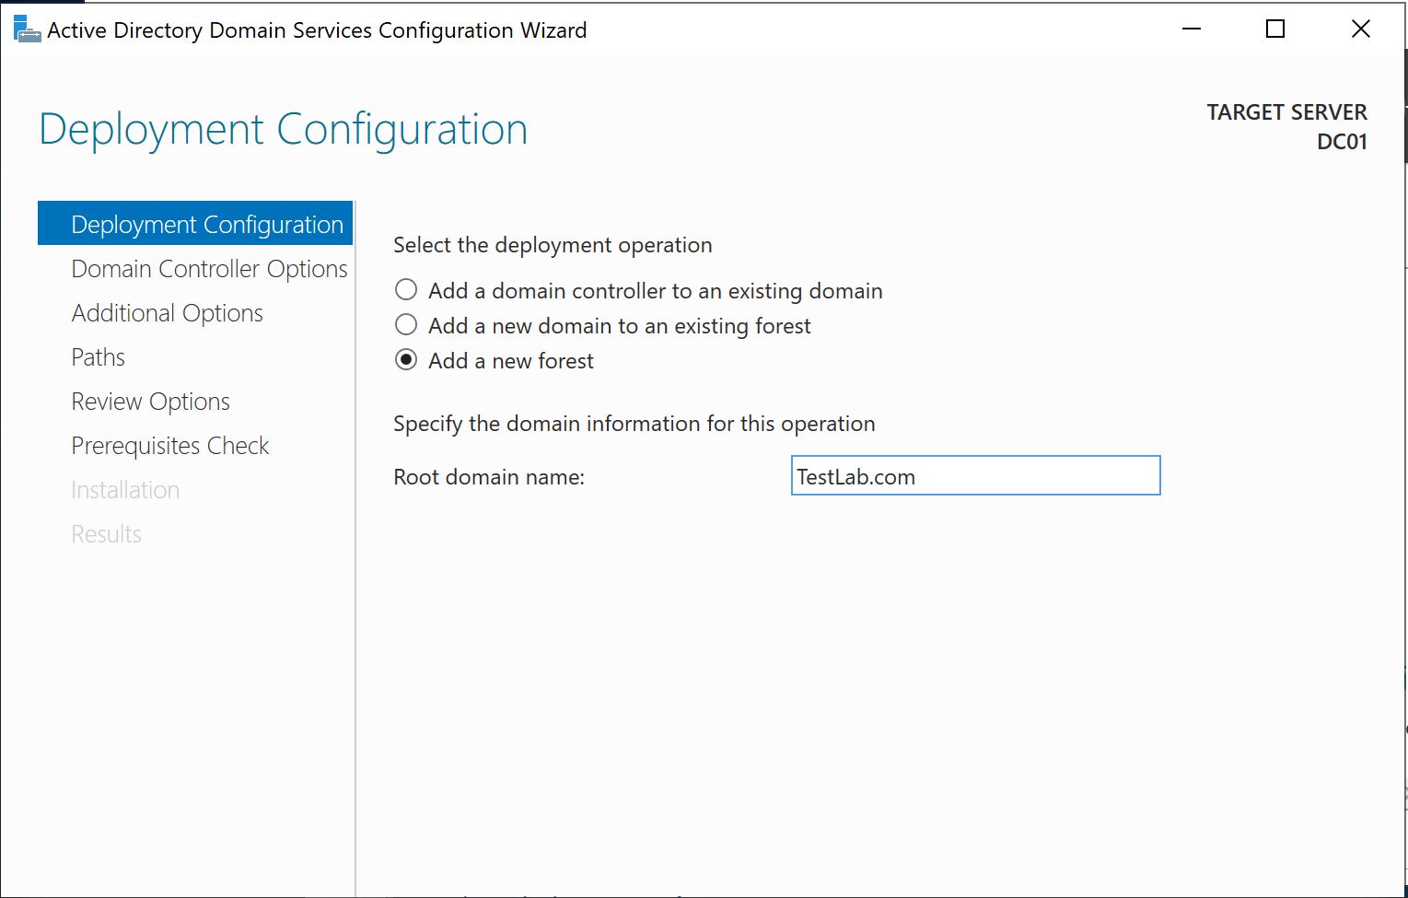Screen dimensions: 1408x898
Task: Click the large Deployment Configuration page heading
Action: pos(283,130)
